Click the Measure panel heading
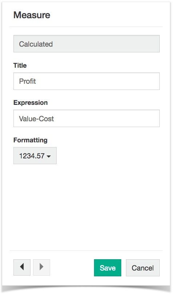The height and width of the screenshot is (296, 175). tap(32, 15)
